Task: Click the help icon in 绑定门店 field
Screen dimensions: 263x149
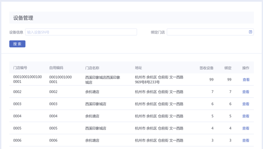Action: click(251, 32)
